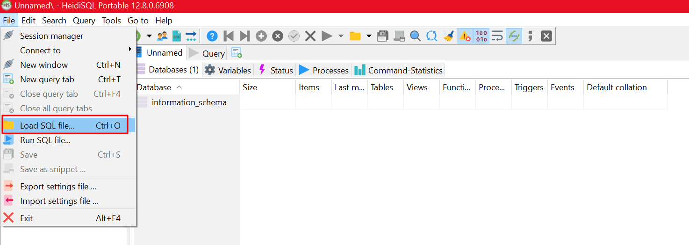The image size is (689, 245).
Task: Open the Go to menu
Action: coord(138,20)
